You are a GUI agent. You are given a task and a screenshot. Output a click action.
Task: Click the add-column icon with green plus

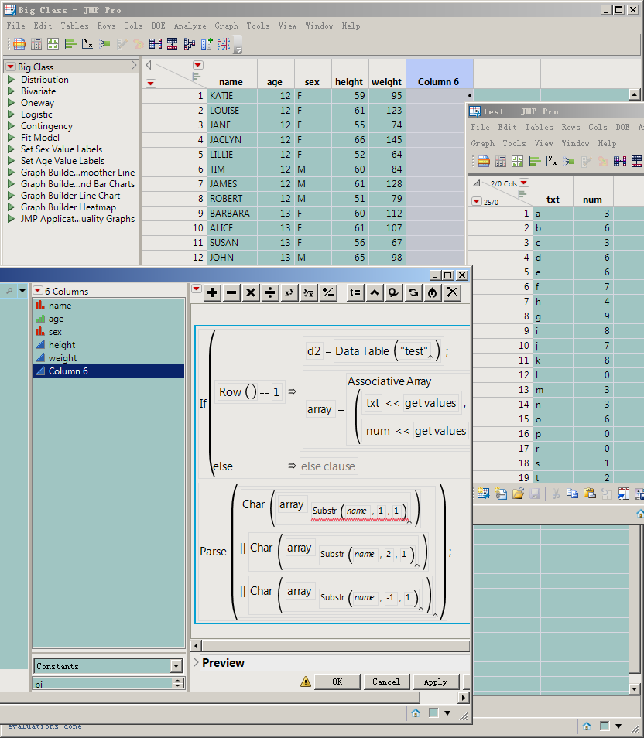point(207,44)
